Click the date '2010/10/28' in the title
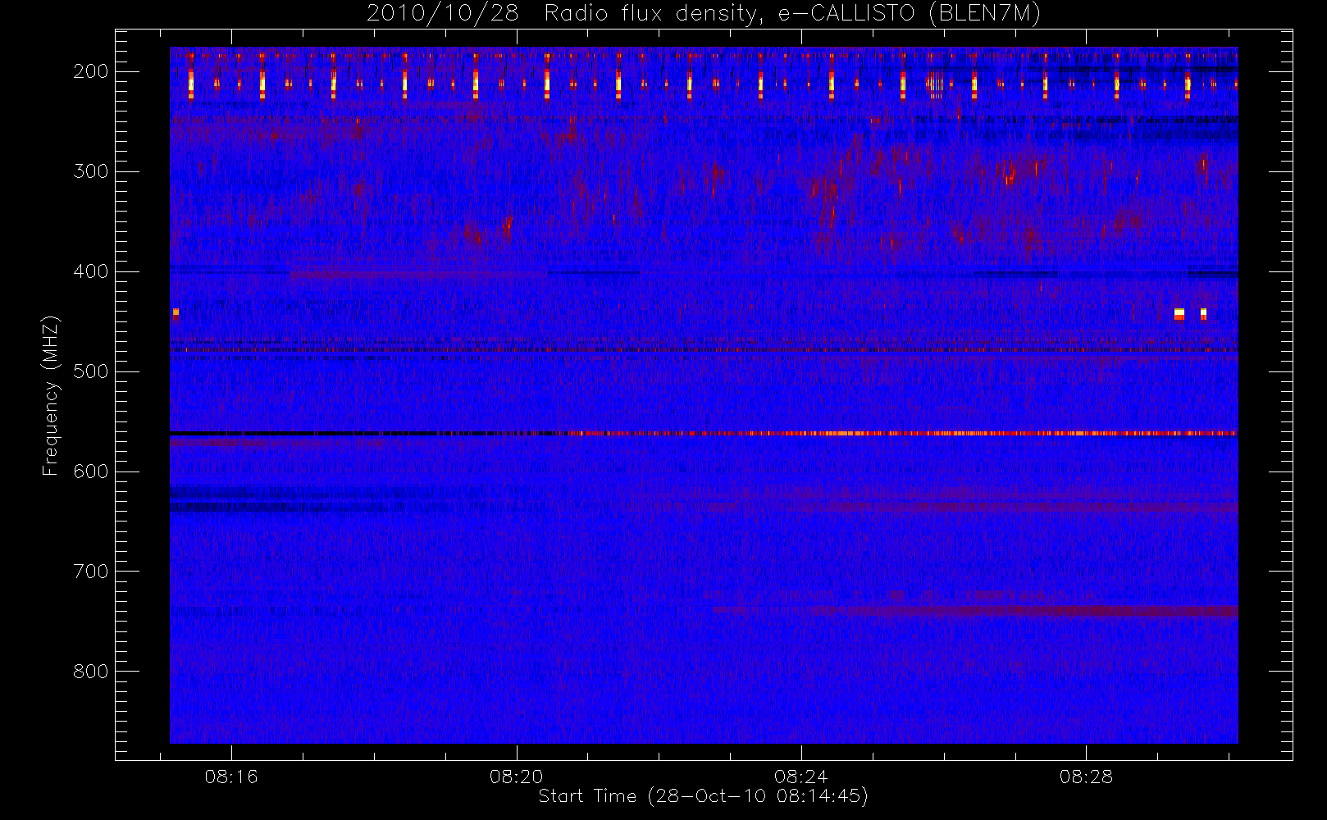 click(x=441, y=14)
